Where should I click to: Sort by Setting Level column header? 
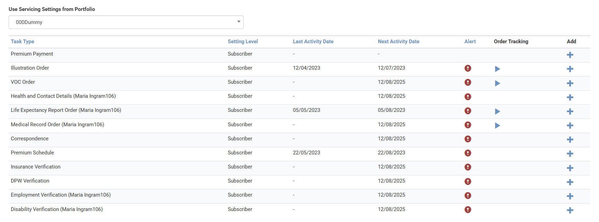click(243, 42)
